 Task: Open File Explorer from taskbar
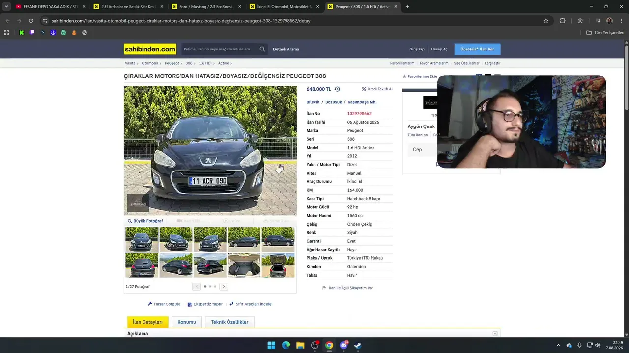point(300,345)
